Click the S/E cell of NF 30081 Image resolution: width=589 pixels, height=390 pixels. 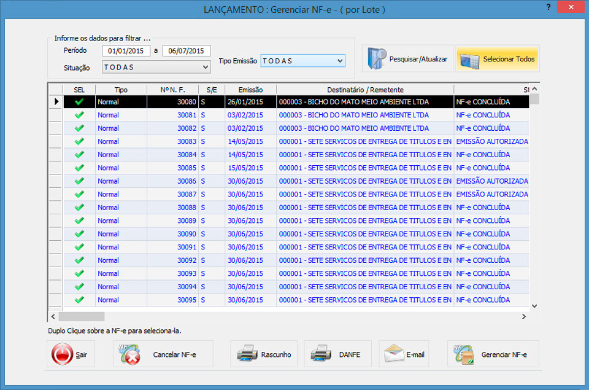pos(212,115)
